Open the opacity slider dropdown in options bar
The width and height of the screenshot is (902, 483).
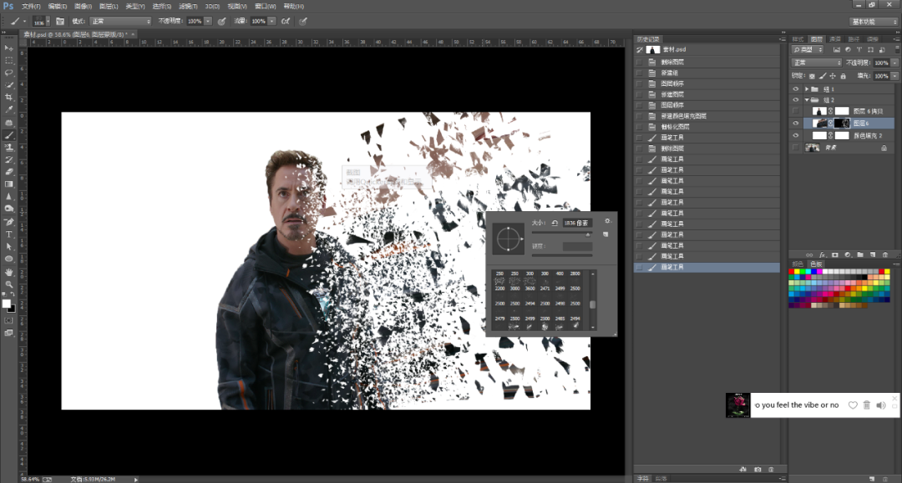pyautogui.click(x=208, y=21)
